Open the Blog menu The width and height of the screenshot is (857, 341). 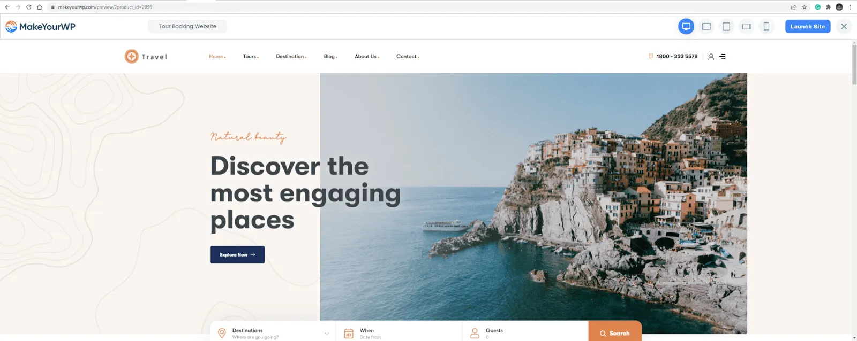click(330, 56)
